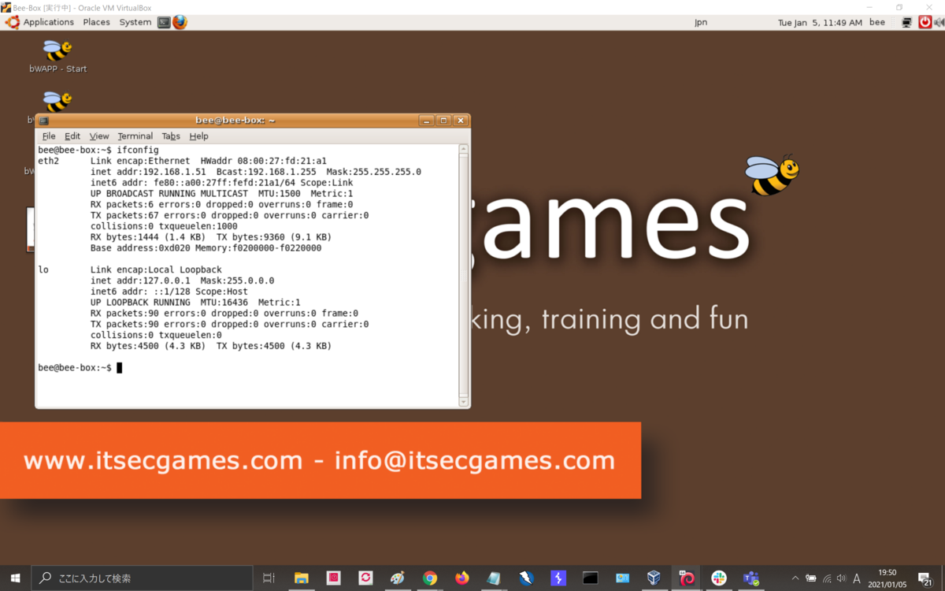This screenshot has height=591, width=945.
Task: Open Task View on the Windows taskbar
Action: tap(269, 578)
